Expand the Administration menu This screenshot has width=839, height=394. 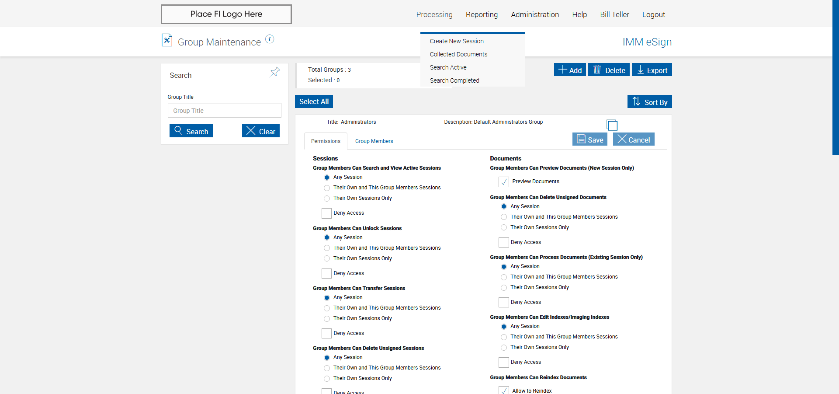coord(535,14)
